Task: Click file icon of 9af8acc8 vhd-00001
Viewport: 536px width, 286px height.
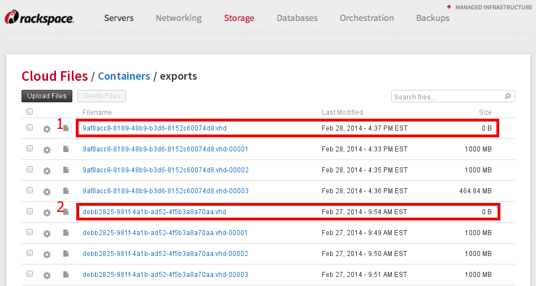Action: [66, 149]
